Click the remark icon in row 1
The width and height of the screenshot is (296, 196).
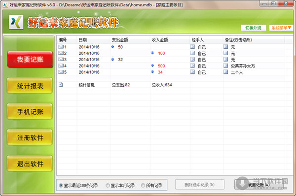225,47
